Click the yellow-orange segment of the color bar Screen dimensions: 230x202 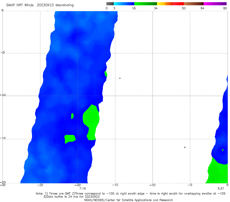point(165,4)
